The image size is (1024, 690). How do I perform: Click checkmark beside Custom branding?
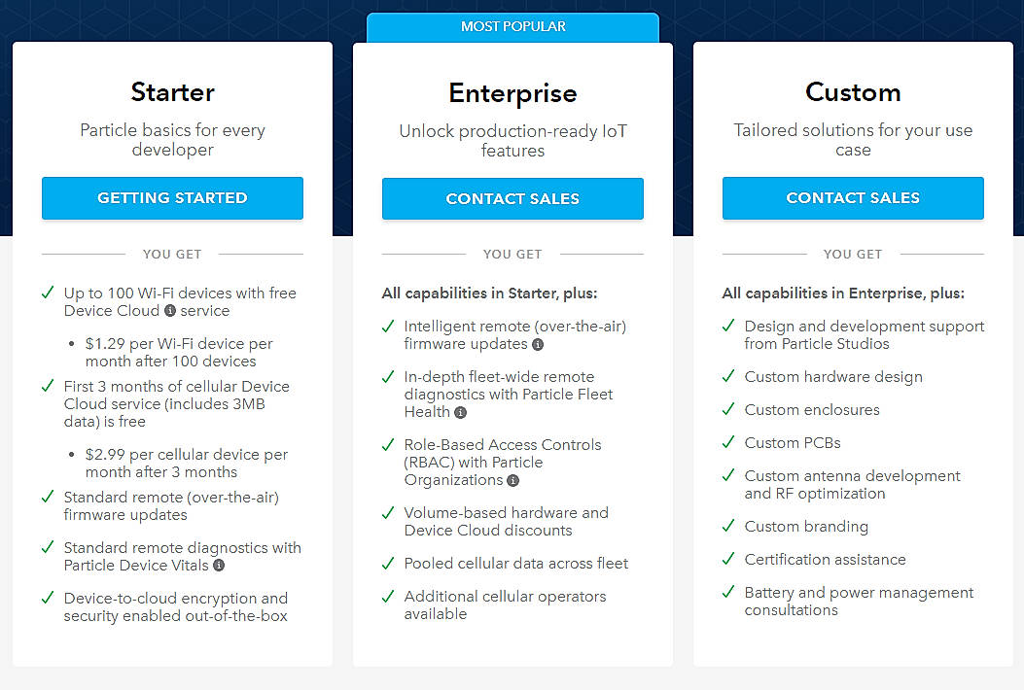pos(728,526)
